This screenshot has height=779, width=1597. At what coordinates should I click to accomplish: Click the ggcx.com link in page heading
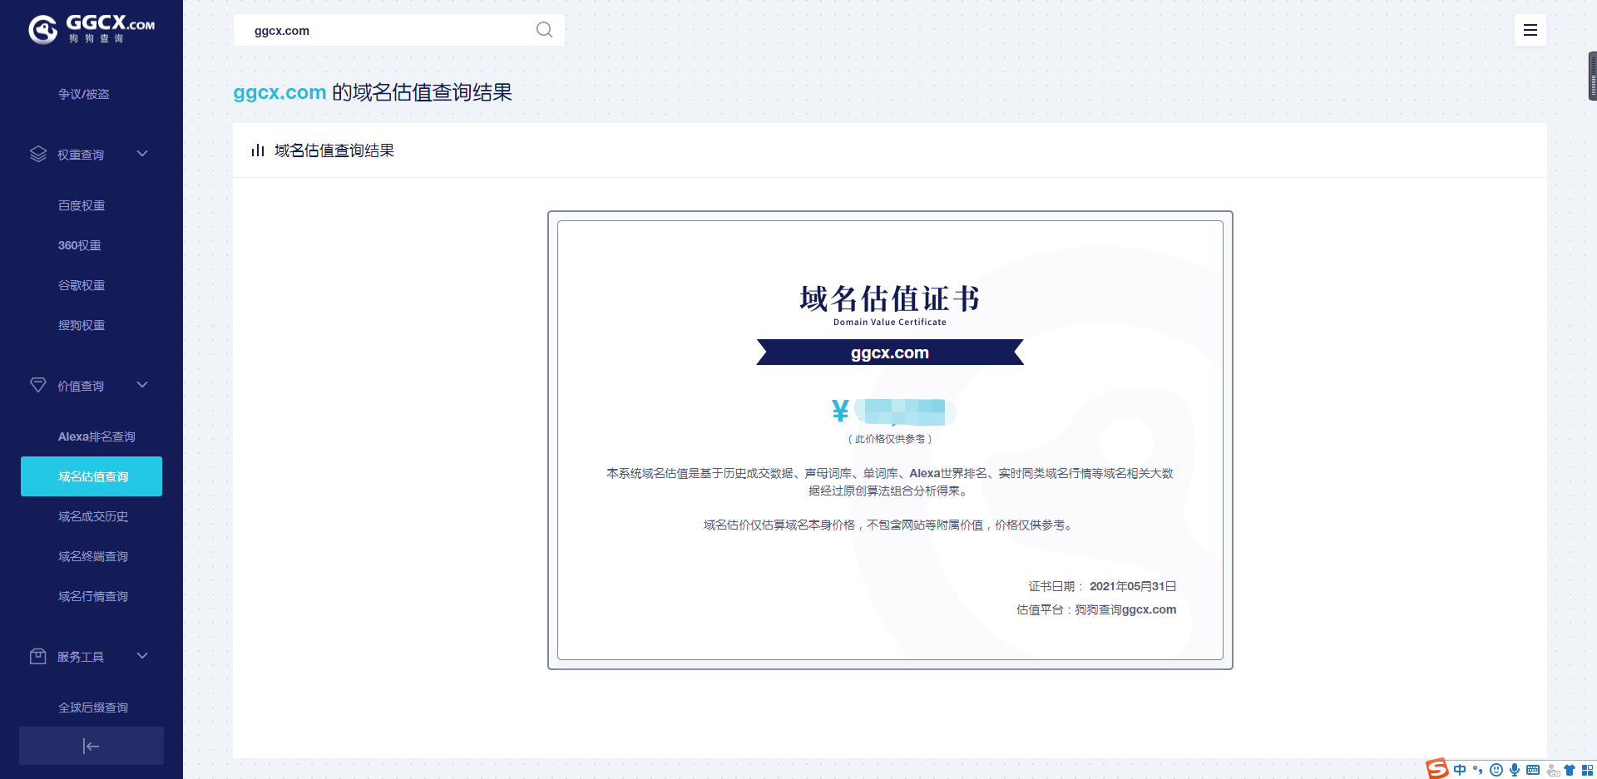[x=279, y=92]
